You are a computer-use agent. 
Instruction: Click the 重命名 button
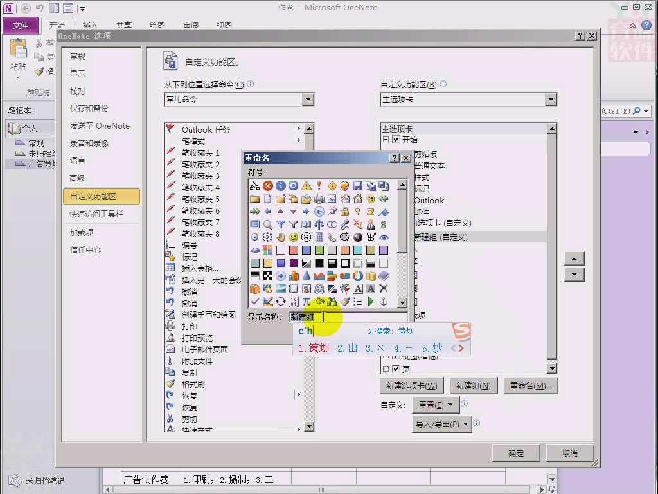tap(531, 386)
